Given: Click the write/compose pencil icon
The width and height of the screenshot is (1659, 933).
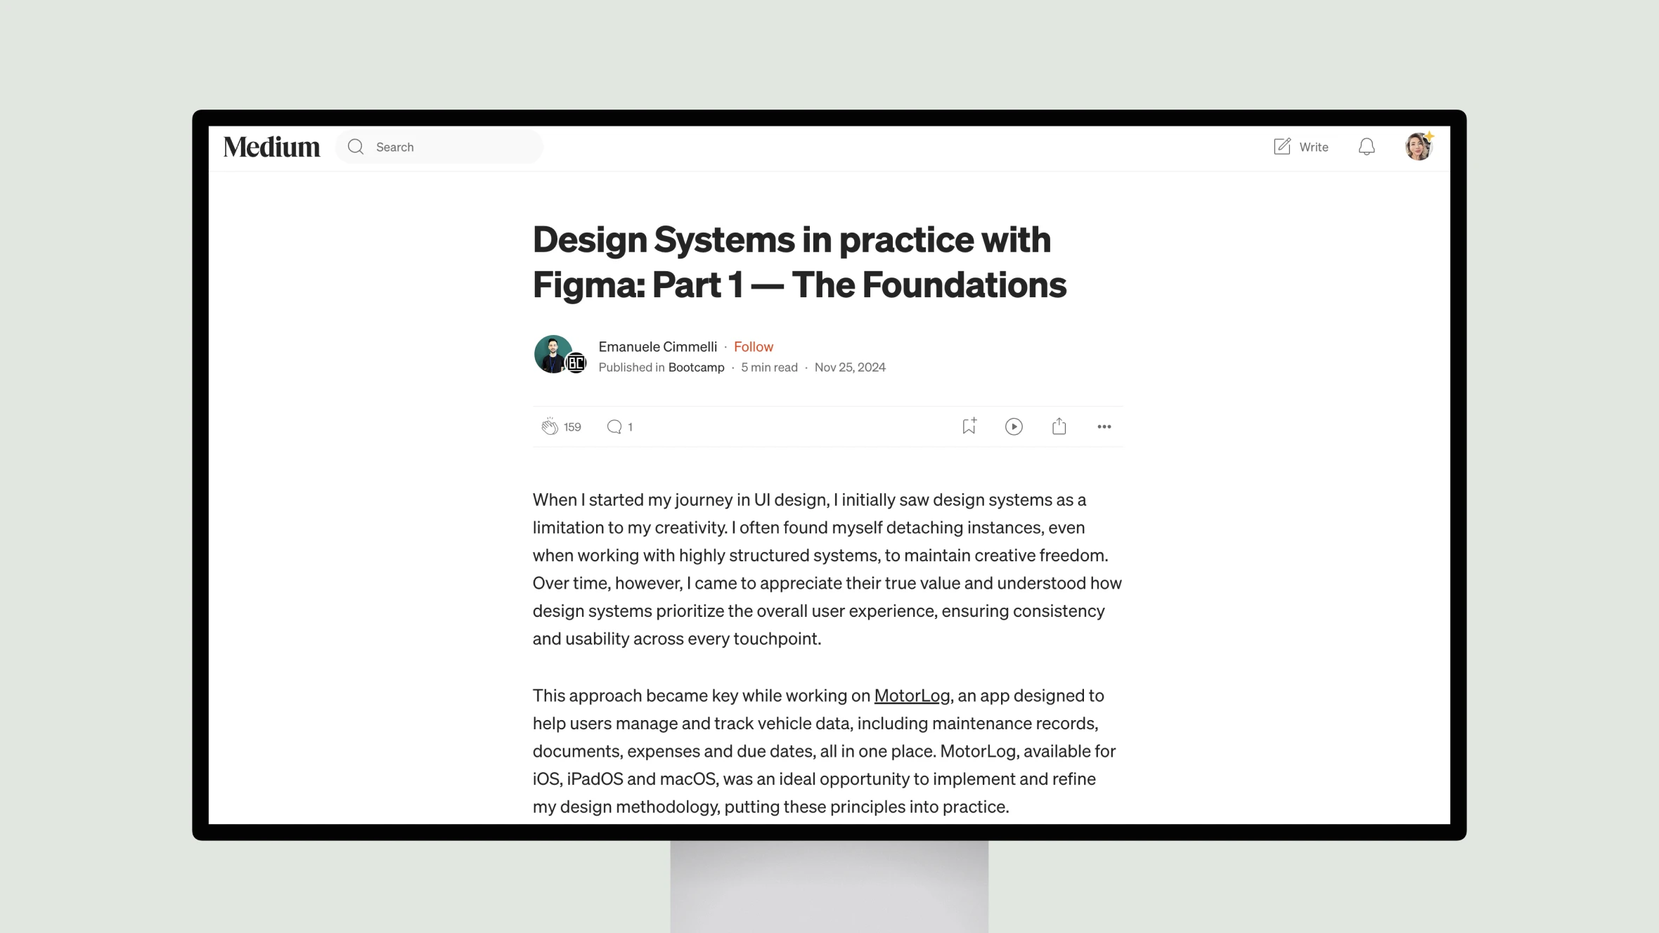Looking at the screenshot, I should point(1282,146).
